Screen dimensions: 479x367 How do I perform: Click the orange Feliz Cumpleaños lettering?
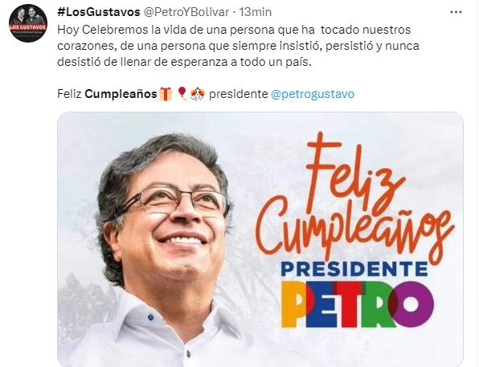tap(354, 198)
